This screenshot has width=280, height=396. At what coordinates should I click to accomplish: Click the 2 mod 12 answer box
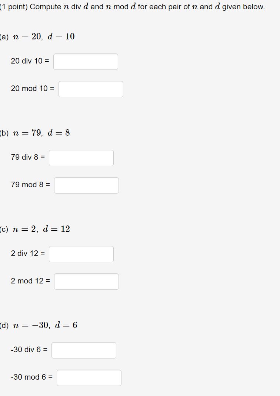tap(86, 281)
